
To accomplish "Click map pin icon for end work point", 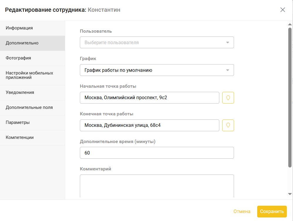I will [228, 125].
